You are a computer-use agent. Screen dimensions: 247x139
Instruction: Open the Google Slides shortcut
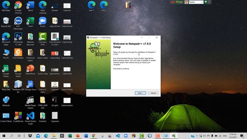coord(18,71)
